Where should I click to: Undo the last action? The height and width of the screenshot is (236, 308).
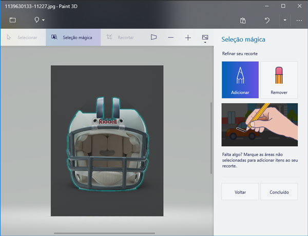click(x=267, y=20)
